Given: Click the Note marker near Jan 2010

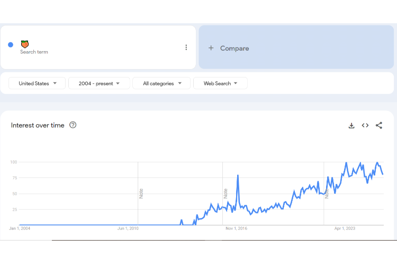Looking at the screenshot, I should point(141,193).
